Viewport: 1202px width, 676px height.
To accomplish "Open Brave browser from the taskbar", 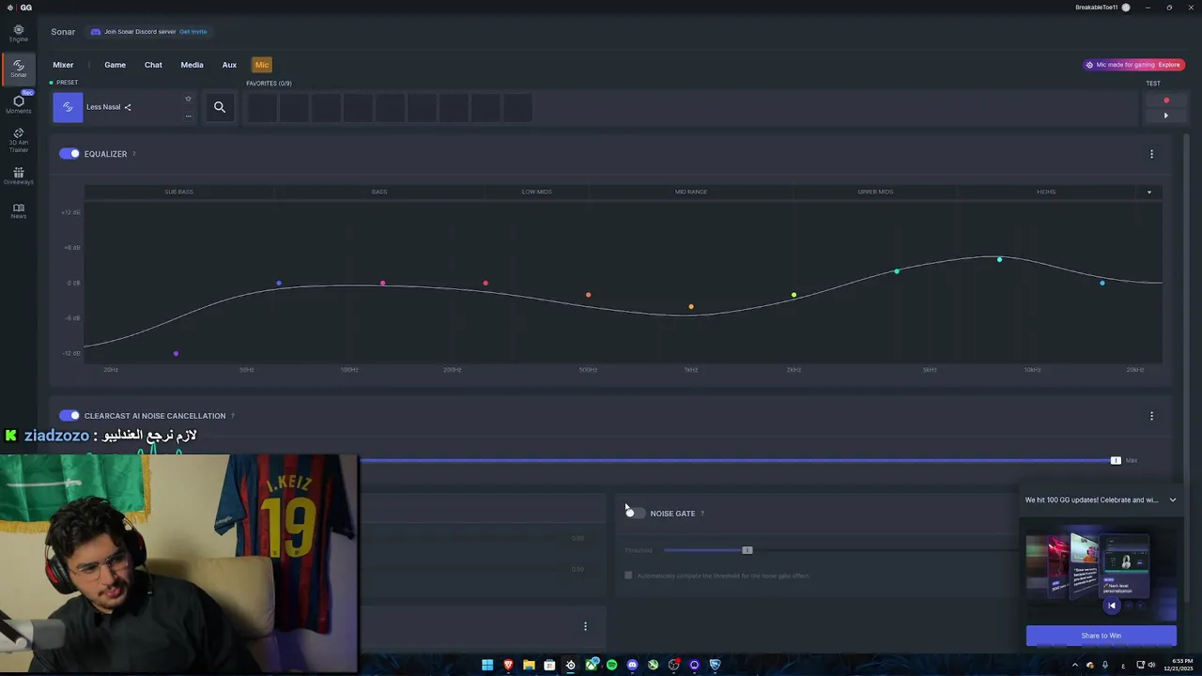I will tap(508, 665).
